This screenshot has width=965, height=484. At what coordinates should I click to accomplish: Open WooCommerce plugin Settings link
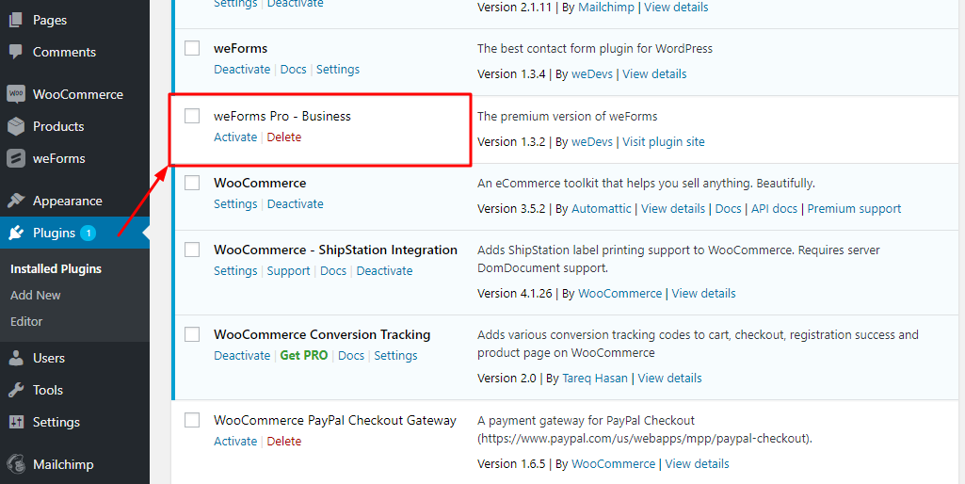click(x=235, y=203)
